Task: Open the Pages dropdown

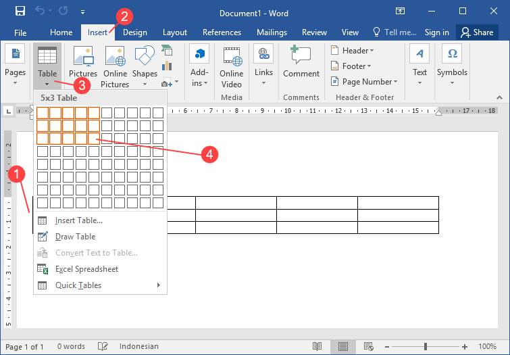Action: coord(15,65)
